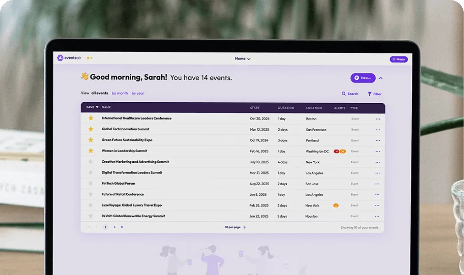464x275 pixels.
Task: Sort by ALERTS column header
Action: tap(340, 108)
